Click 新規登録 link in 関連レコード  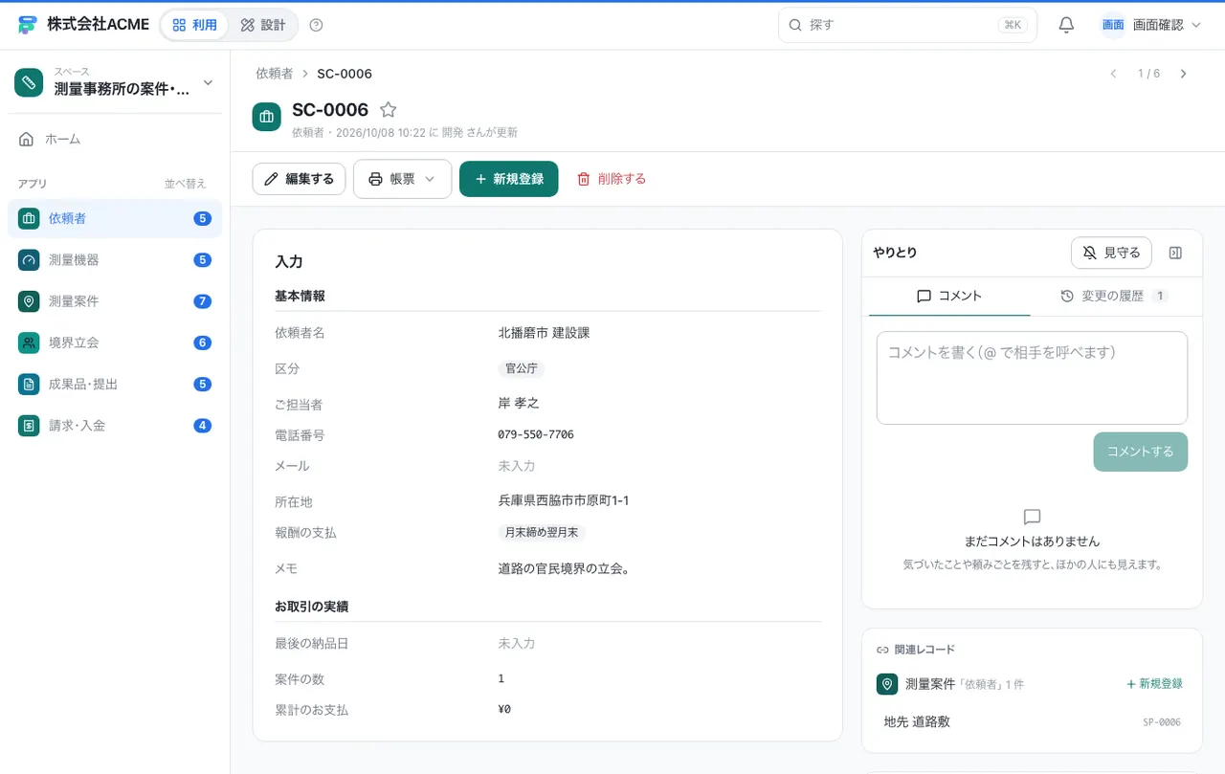(1154, 684)
